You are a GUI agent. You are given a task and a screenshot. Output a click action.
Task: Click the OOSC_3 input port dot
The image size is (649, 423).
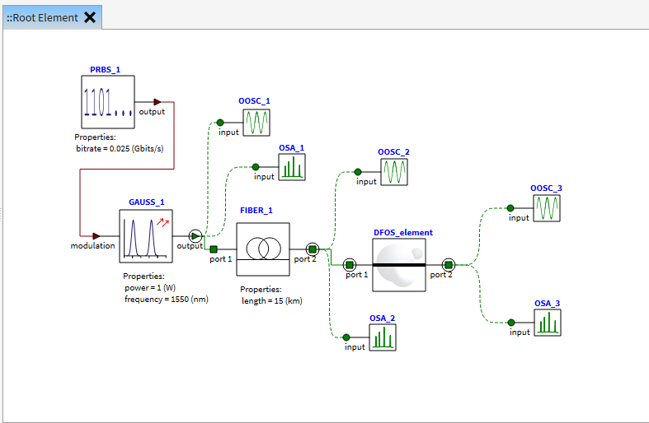pos(510,208)
